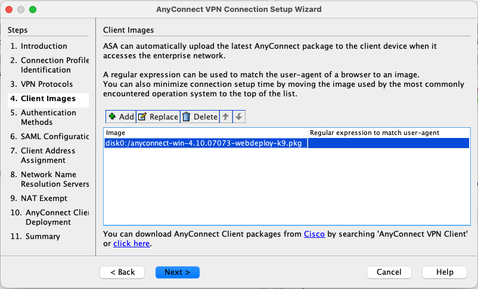Select Client Address Assignment step
478x289 pixels.
tap(48, 155)
